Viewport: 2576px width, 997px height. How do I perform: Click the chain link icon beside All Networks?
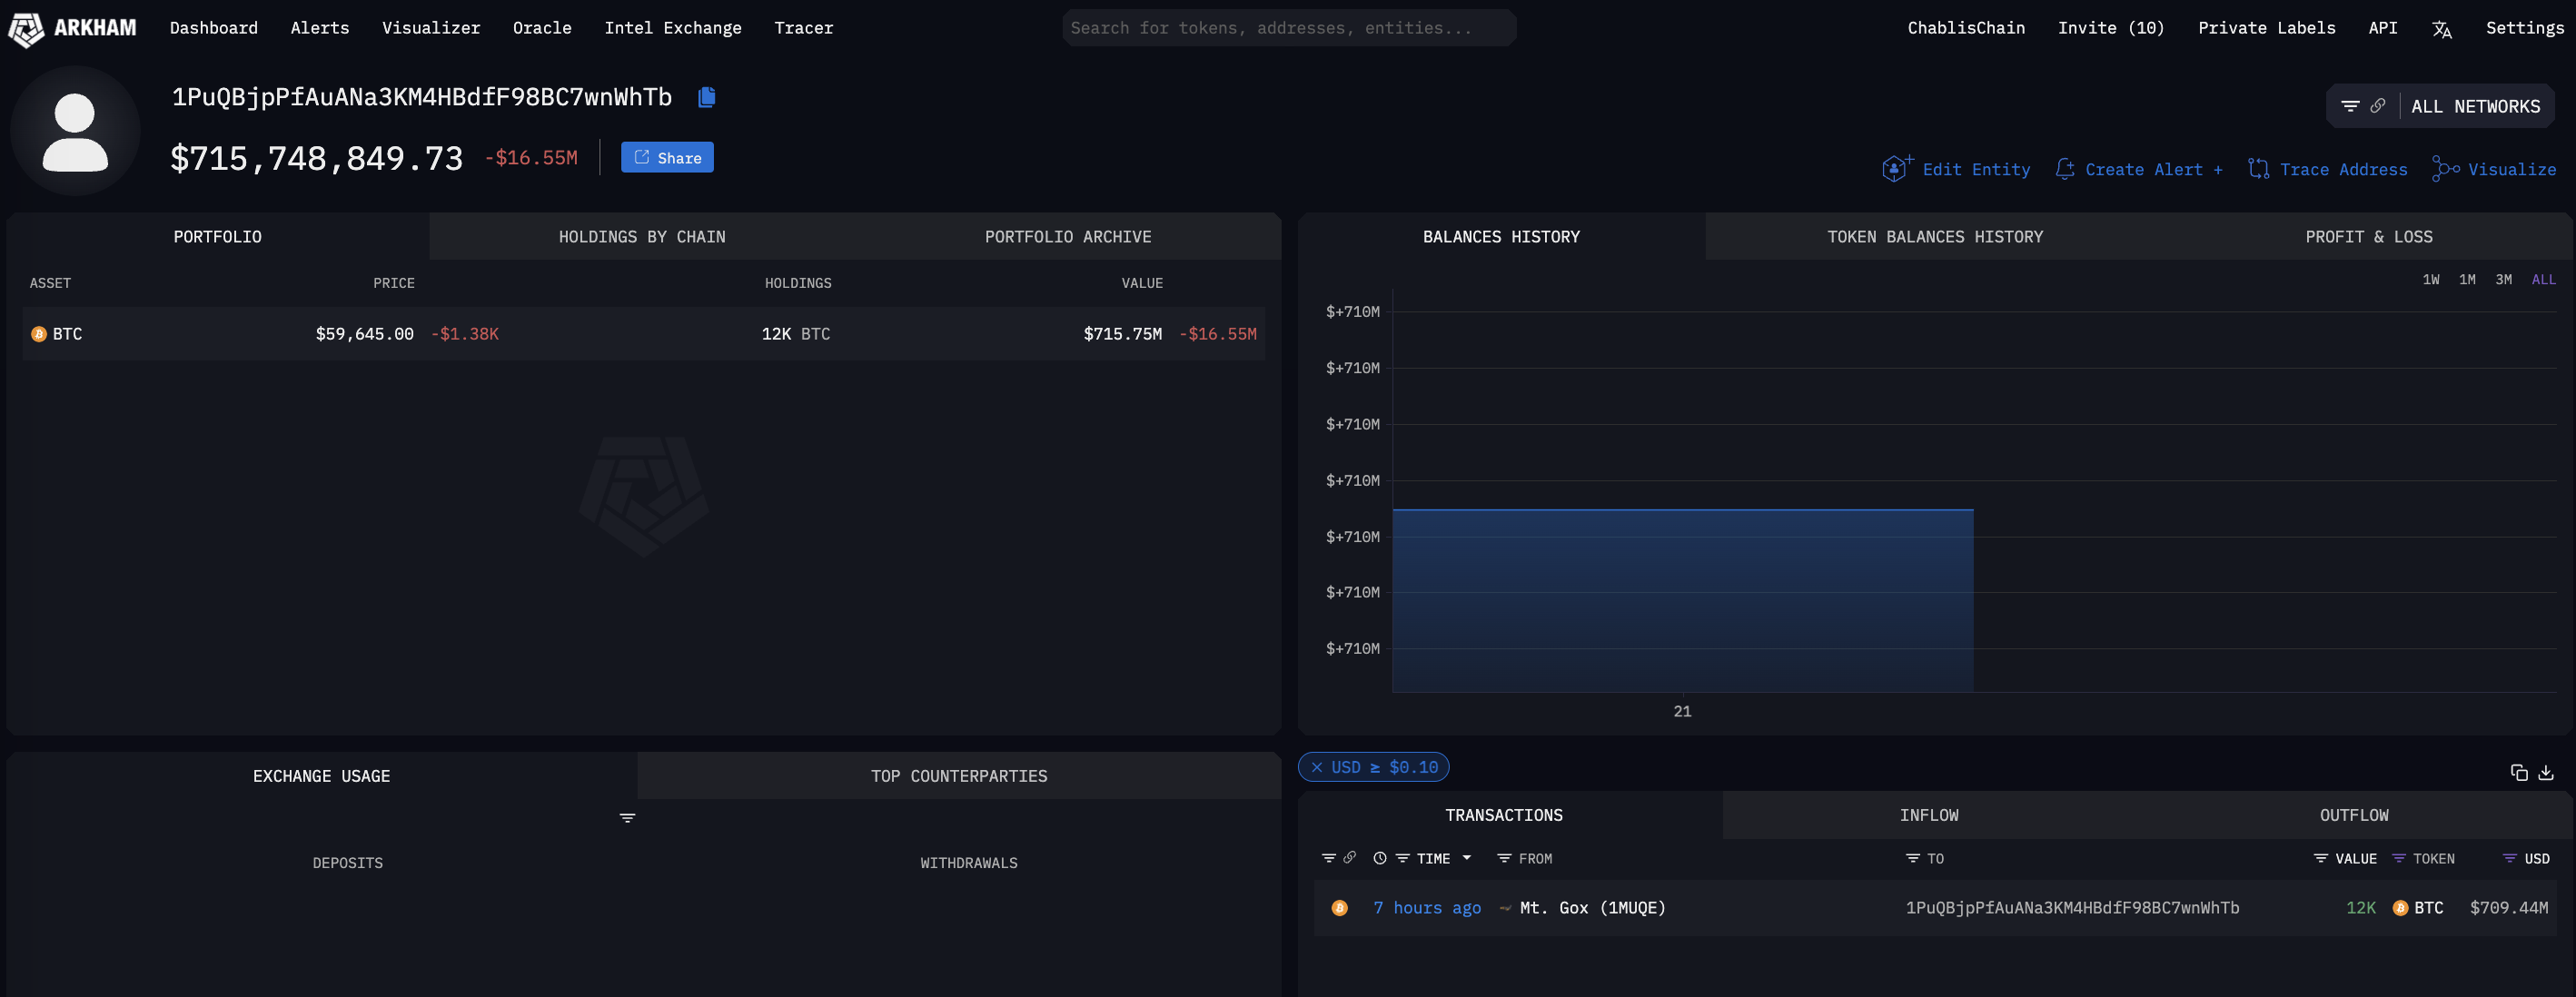click(2378, 105)
